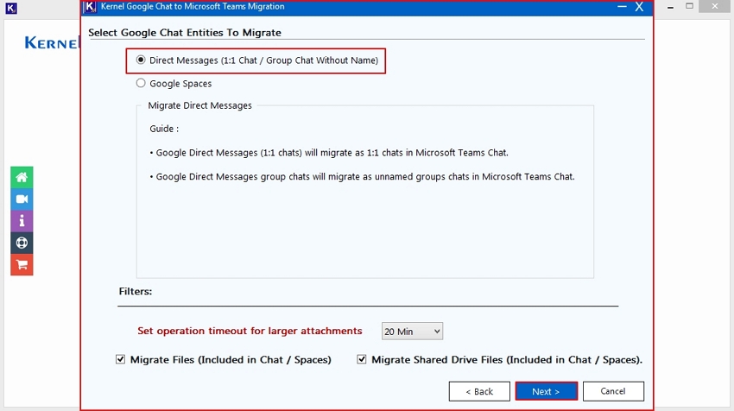Viewport: 734px width, 411px height.
Task: Click the Next button
Action: pos(547,391)
